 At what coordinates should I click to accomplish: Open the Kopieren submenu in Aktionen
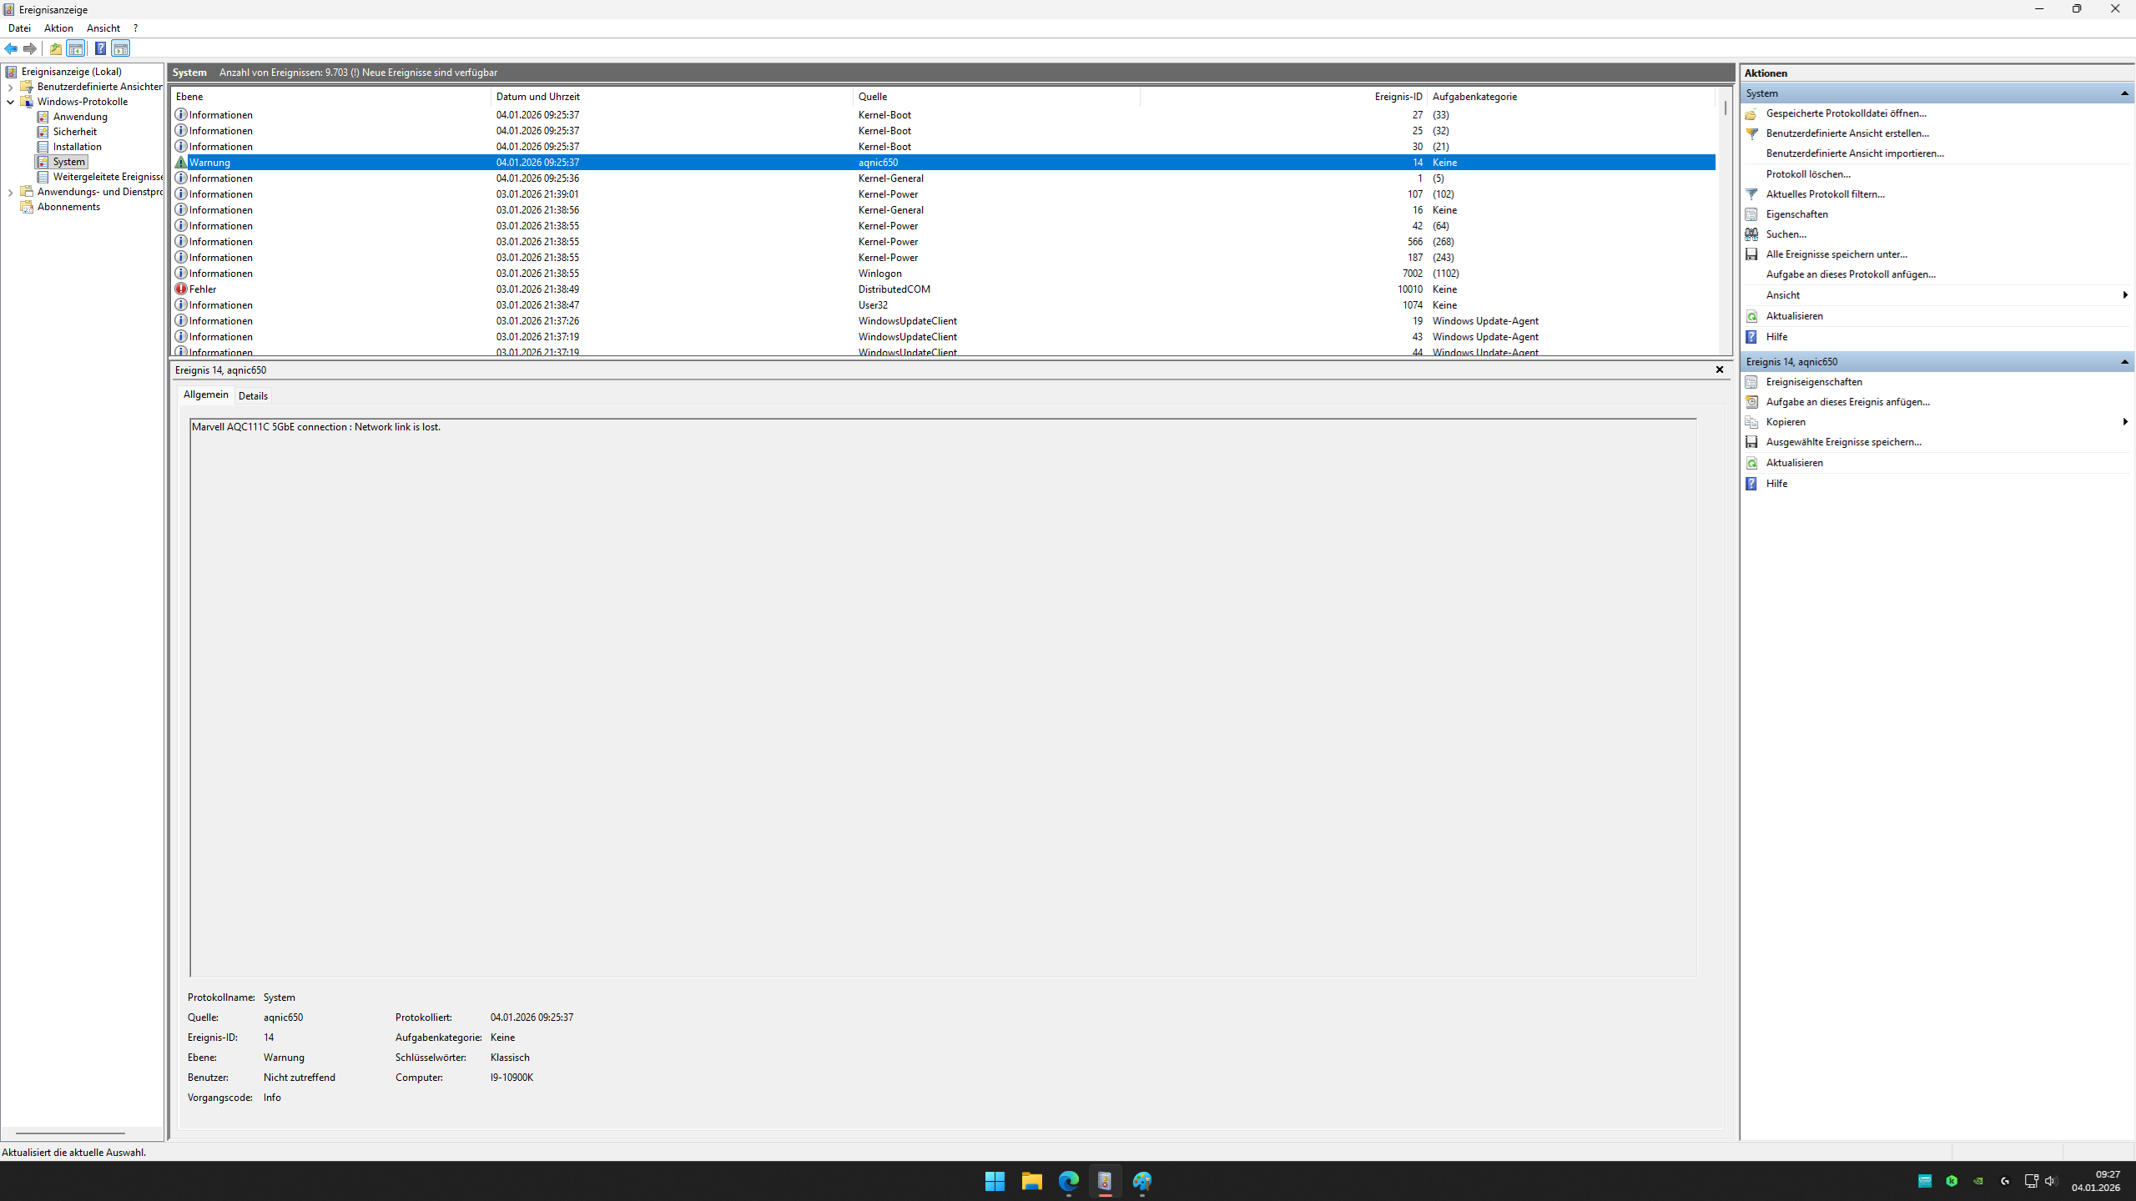click(2125, 422)
